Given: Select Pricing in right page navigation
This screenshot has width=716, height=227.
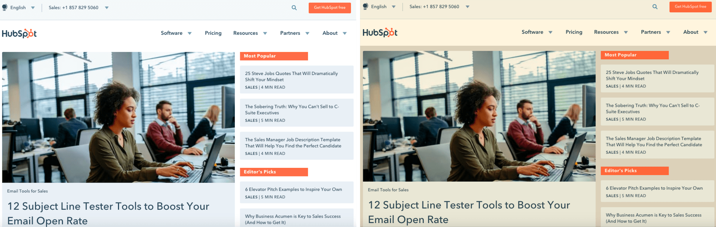Looking at the screenshot, I should click(x=574, y=32).
